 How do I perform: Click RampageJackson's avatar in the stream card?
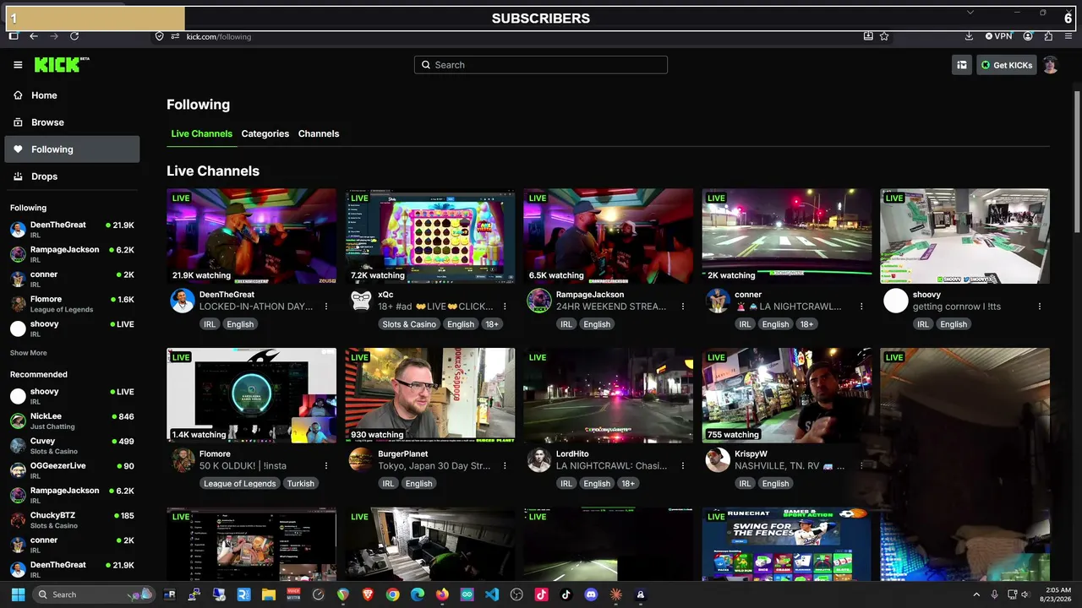[539, 301]
